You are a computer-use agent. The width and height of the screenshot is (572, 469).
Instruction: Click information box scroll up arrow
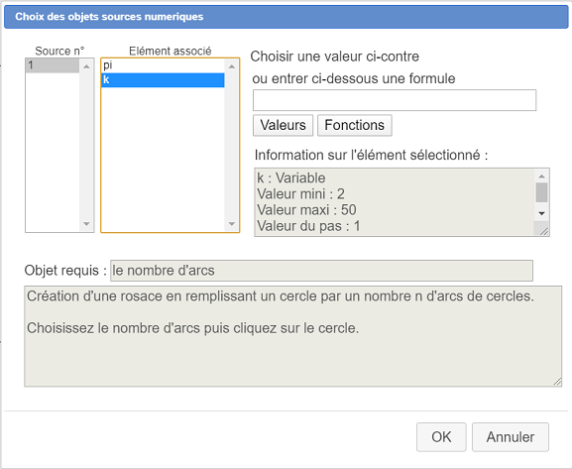coord(541,176)
